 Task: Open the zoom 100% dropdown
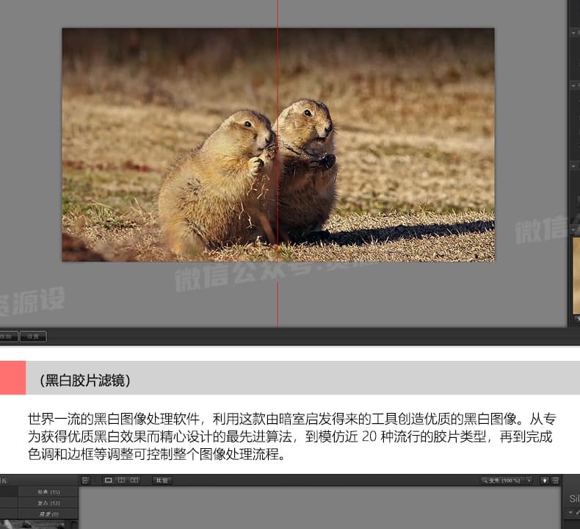coord(507,481)
